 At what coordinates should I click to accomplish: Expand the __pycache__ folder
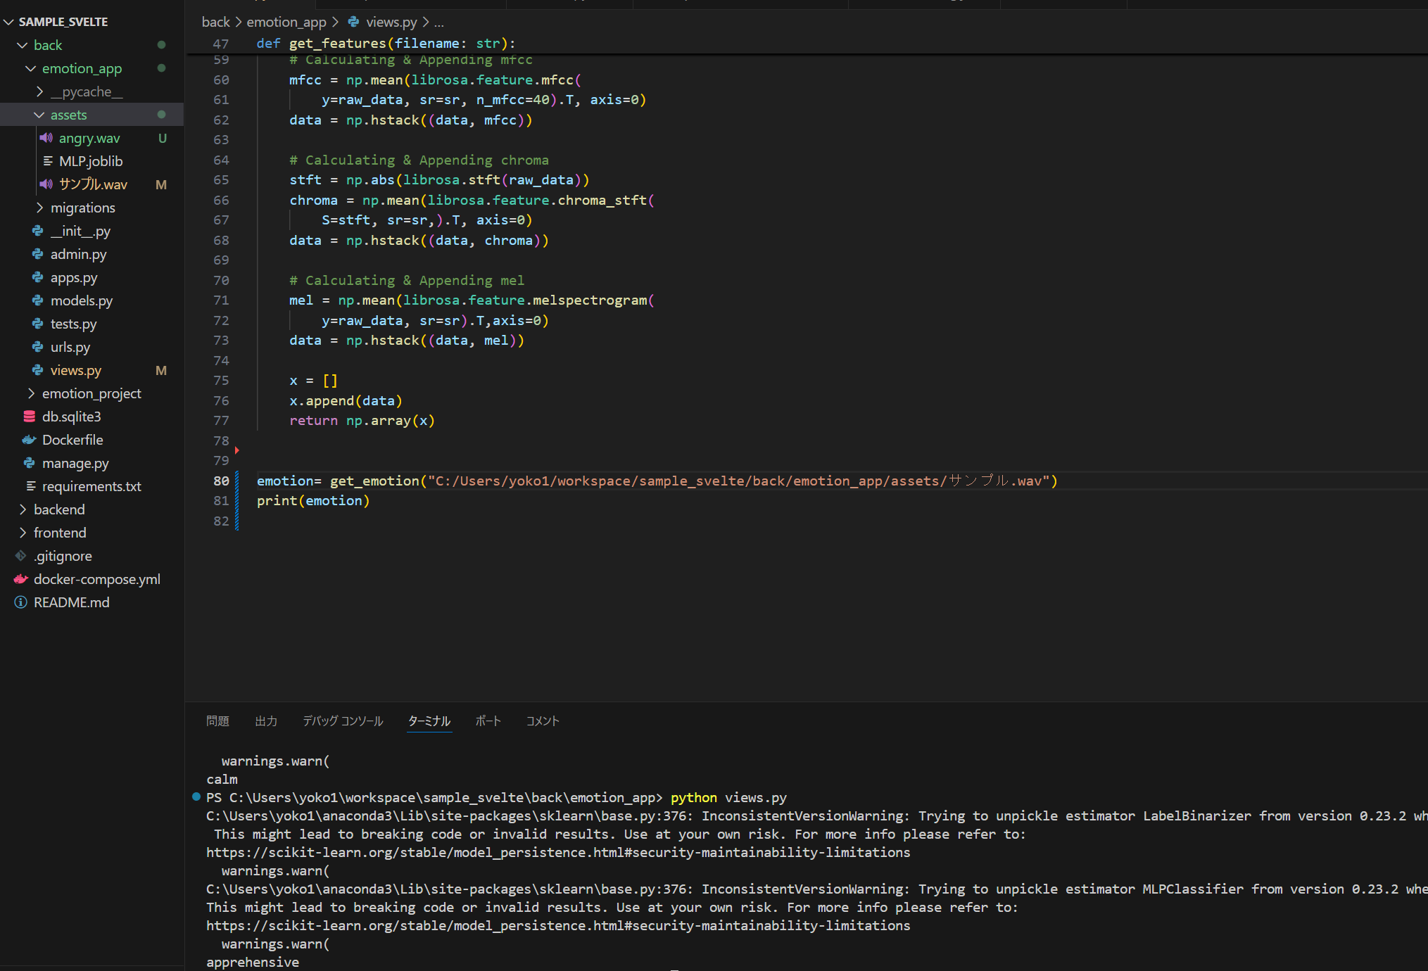(x=39, y=91)
